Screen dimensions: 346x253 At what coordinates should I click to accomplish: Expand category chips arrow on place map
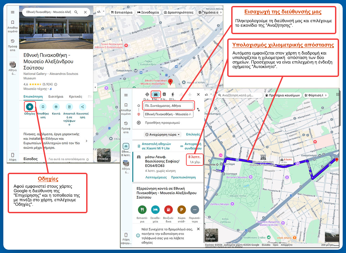click(x=221, y=12)
